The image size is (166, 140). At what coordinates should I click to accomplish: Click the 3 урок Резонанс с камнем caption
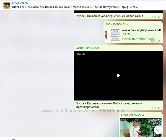click(109, 105)
